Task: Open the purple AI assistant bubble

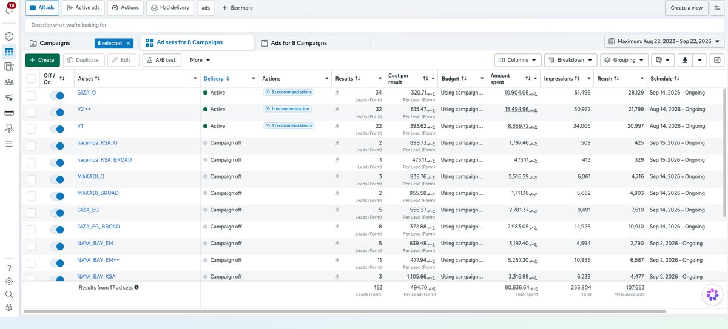Action: point(712,295)
